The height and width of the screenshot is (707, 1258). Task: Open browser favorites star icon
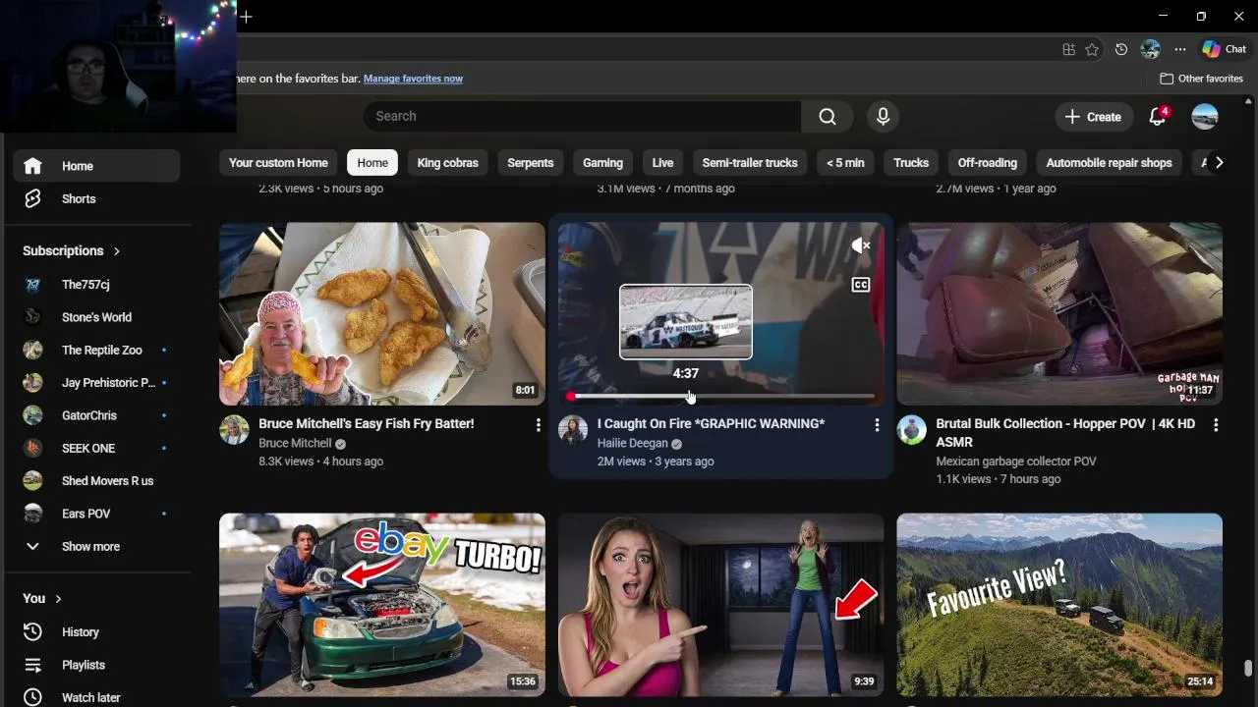1092,49
